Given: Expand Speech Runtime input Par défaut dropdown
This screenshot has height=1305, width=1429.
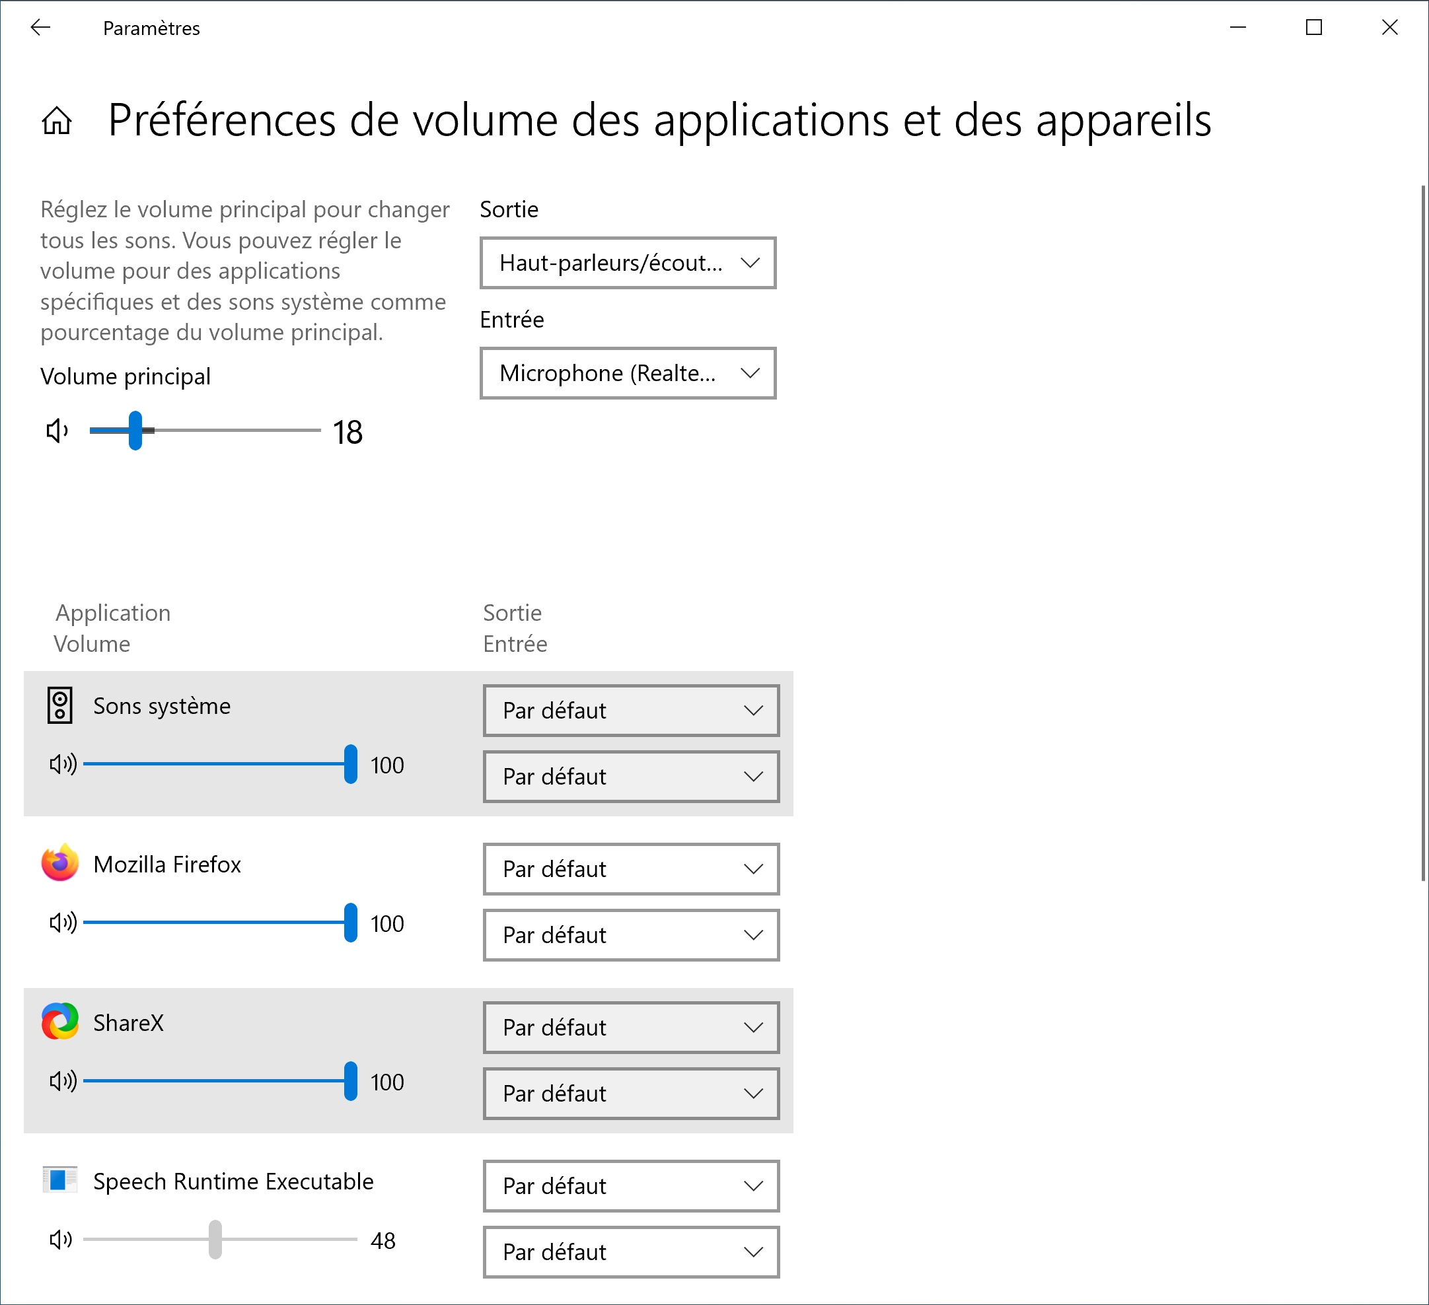Looking at the screenshot, I should [631, 1252].
